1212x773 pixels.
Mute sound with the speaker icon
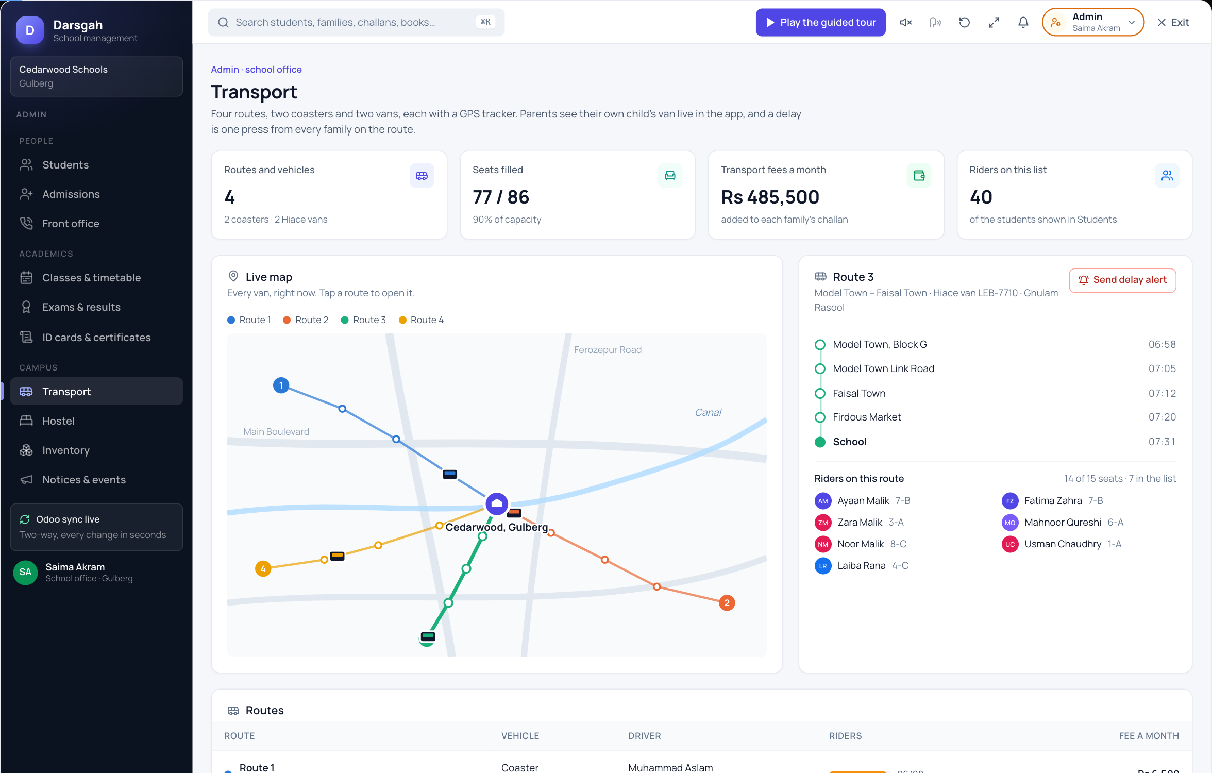tap(906, 22)
